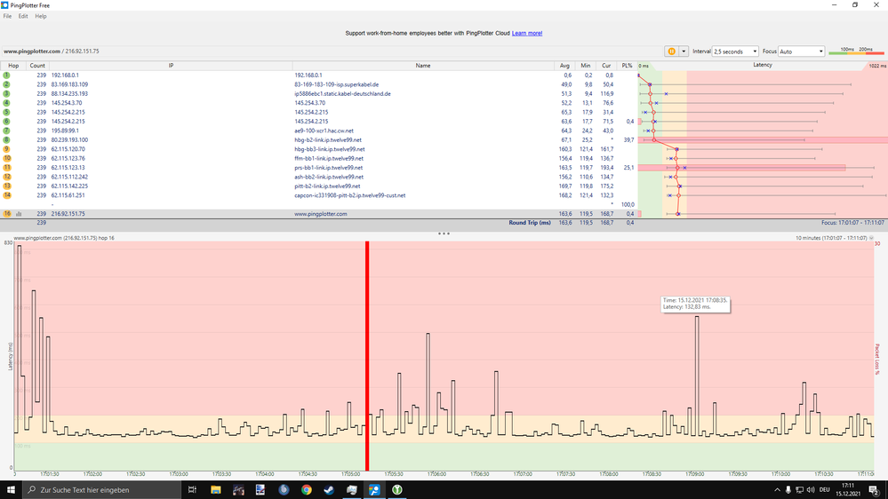The image size is (888, 499).
Task: Open the volume control in the system tray
Action: pos(811,490)
